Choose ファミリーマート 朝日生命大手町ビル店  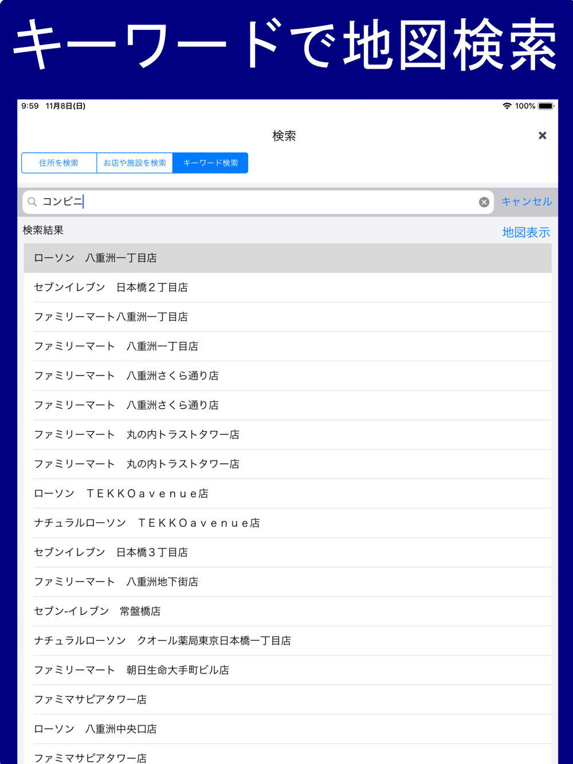(288, 670)
